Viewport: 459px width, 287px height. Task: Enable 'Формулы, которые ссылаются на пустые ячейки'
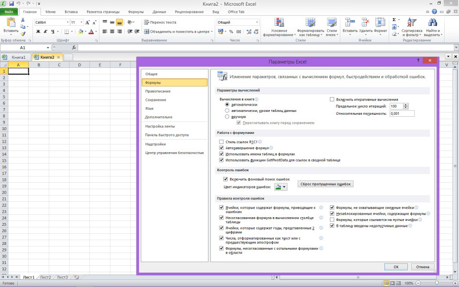tap(332, 220)
